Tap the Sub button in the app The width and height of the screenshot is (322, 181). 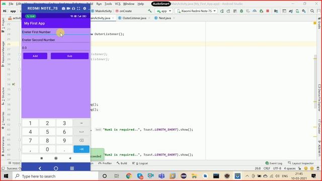click(x=69, y=56)
